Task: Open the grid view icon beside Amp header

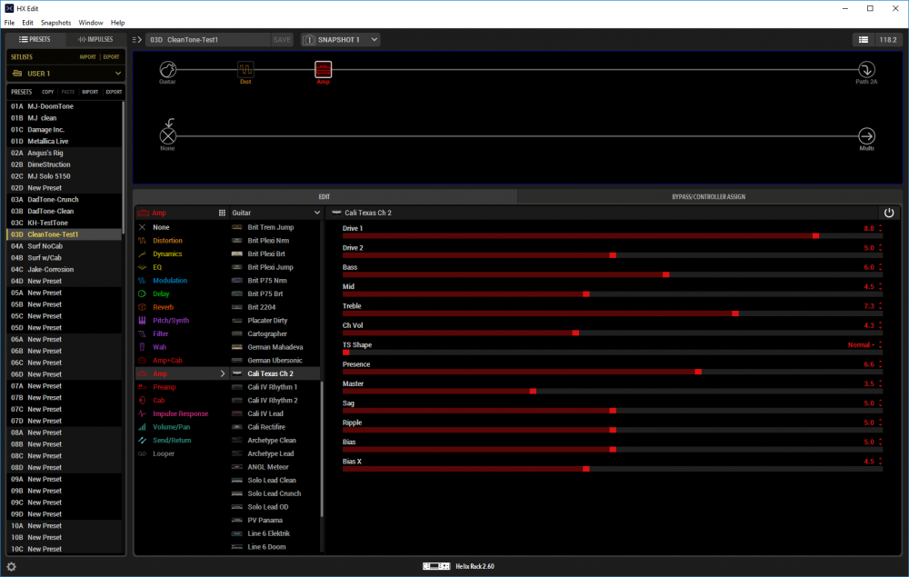Action: [x=222, y=213]
